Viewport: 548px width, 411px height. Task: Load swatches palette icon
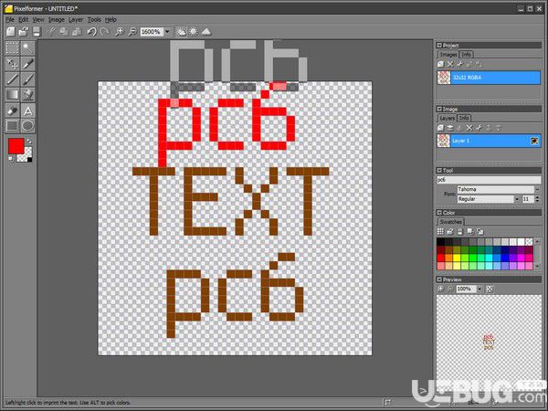point(450,231)
